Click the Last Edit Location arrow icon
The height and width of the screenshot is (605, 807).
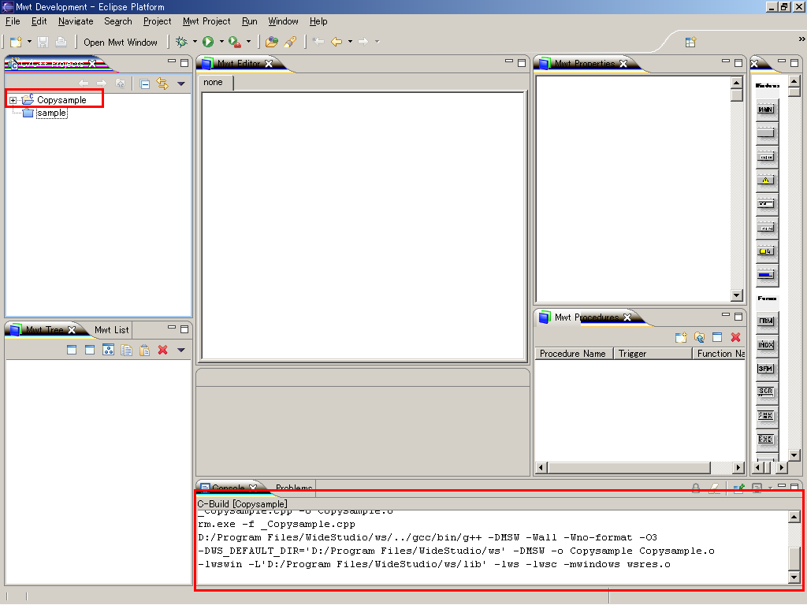(318, 42)
